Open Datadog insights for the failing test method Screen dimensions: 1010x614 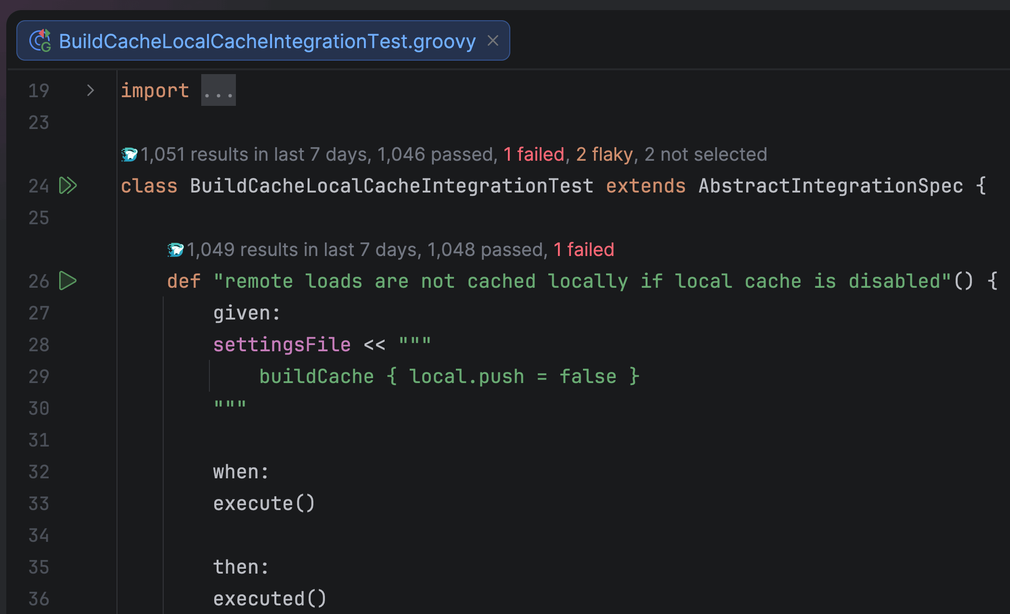pyautogui.click(x=176, y=249)
